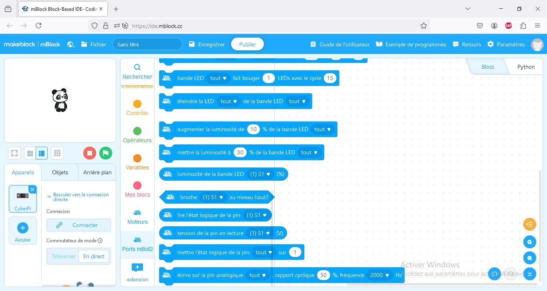The image size is (547, 291).
Task: Enable En direct mode for CyberPi
Action: [94, 256]
